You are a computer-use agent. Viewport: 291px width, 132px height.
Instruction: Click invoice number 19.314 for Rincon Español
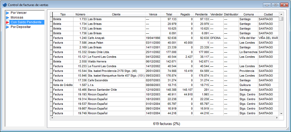[82, 99]
